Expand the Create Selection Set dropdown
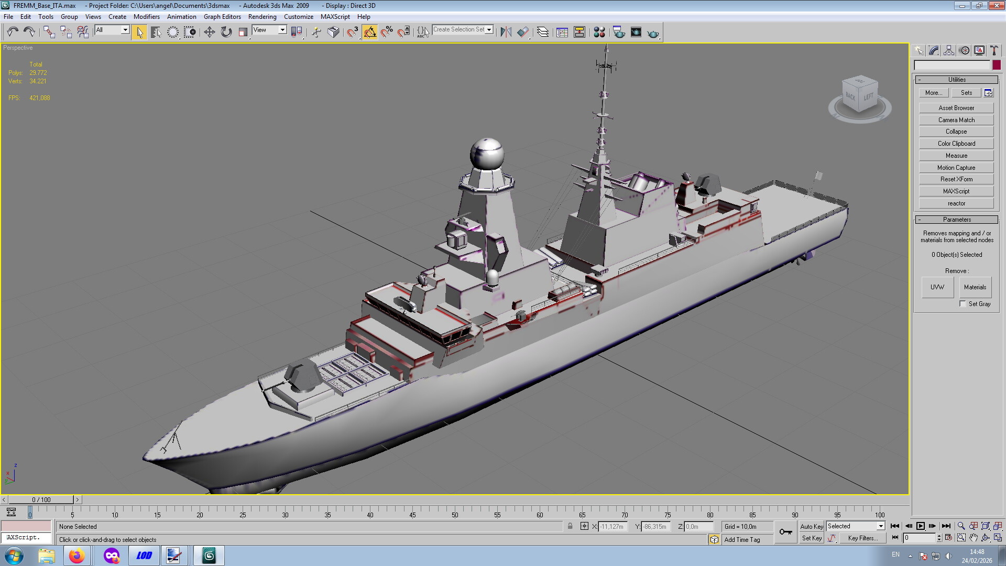The height and width of the screenshot is (566, 1006). (x=489, y=30)
